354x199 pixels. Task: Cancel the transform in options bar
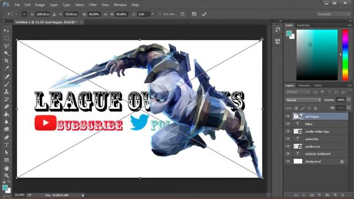pyautogui.click(x=194, y=14)
